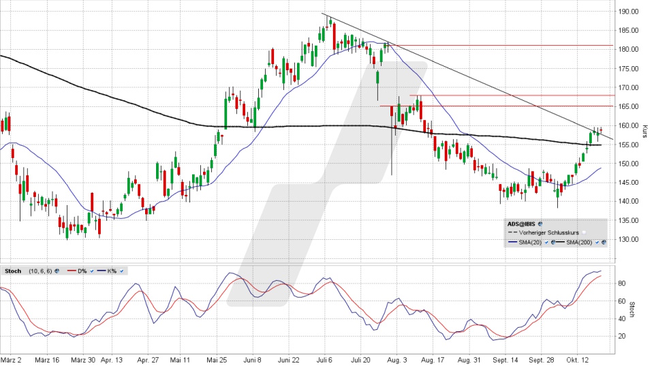Click the Juli 6 date label
The image size is (654, 368).
(x=324, y=360)
